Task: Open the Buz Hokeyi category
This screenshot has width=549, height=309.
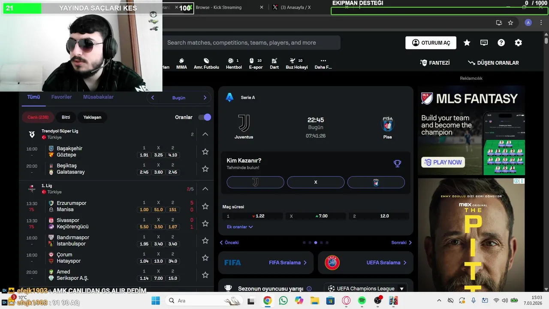Action: click(297, 64)
